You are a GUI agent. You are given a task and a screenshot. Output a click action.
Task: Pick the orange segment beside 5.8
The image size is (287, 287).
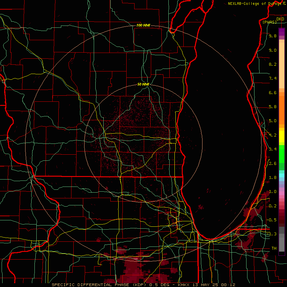(x=282, y=110)
